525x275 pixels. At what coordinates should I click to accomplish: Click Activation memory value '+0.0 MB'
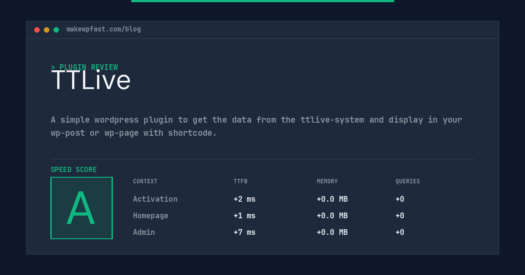point(332,199)
